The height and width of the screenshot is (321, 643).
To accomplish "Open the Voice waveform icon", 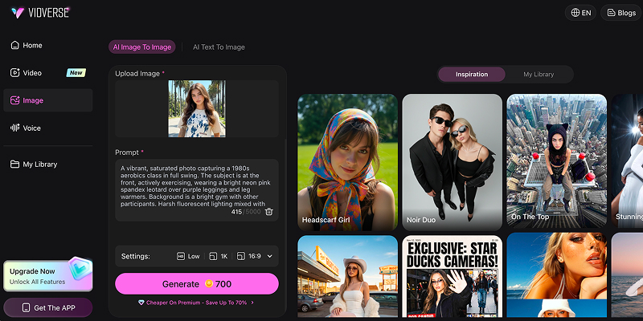I will 14,128.
